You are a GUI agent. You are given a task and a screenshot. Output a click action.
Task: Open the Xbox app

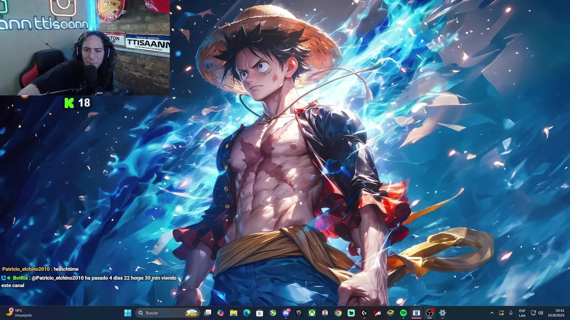pyautogui.click(x=312, y=313)
